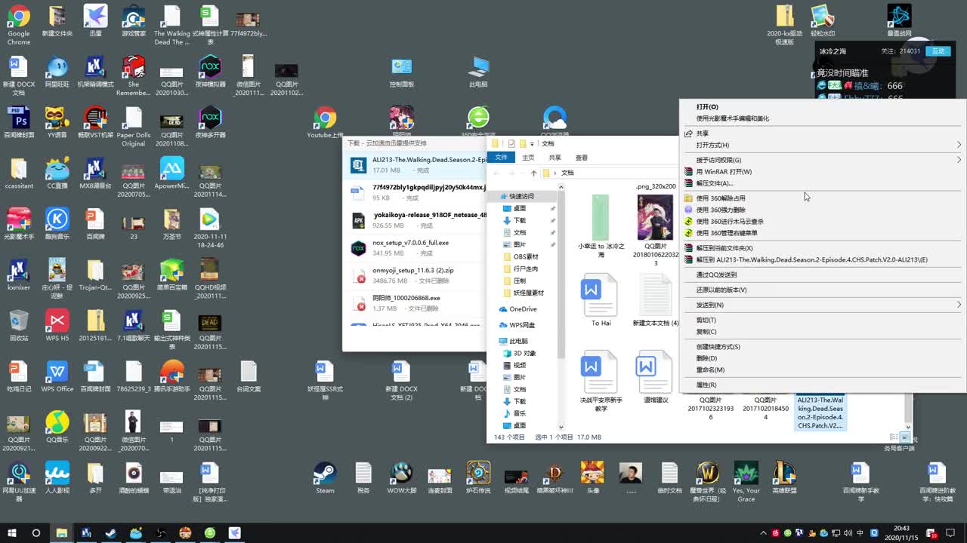The image size is (967, 543).
Task: Select the 阿里旺旺 desktop icon
Action: tap(57, 72)
